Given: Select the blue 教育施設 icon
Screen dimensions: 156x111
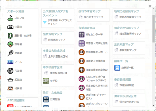Looking at the screenshot, I should pos(46,99).
